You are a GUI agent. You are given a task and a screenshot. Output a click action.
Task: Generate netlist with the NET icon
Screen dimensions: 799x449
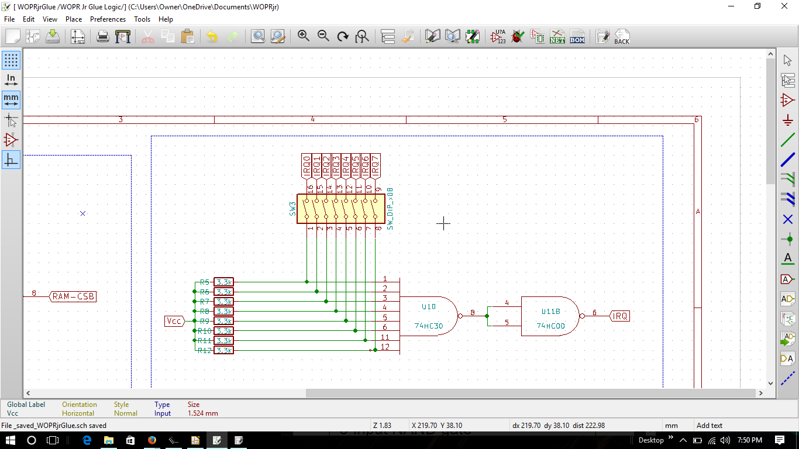[557, 36]
